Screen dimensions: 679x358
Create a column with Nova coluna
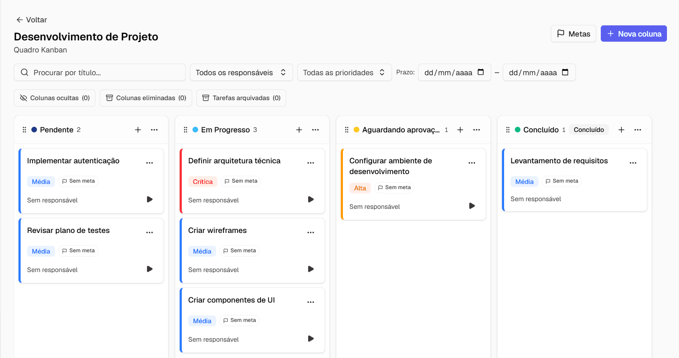[634, 34]
